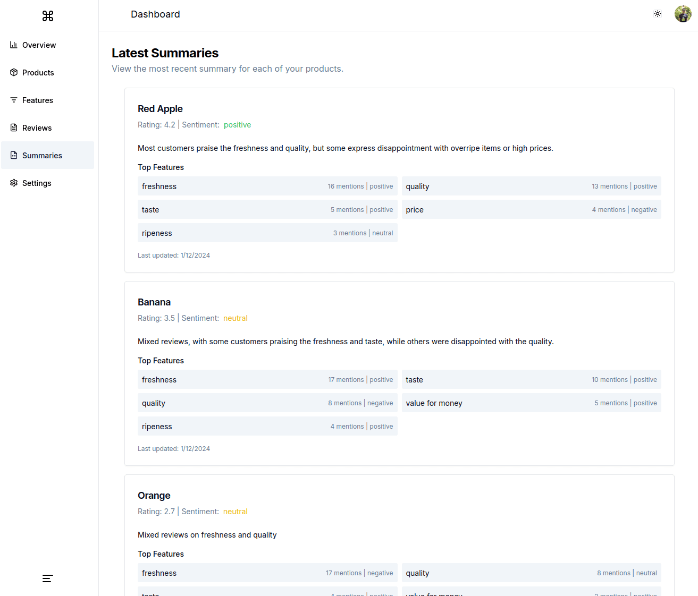
Task: Open the Overview page
Action: 48,45
